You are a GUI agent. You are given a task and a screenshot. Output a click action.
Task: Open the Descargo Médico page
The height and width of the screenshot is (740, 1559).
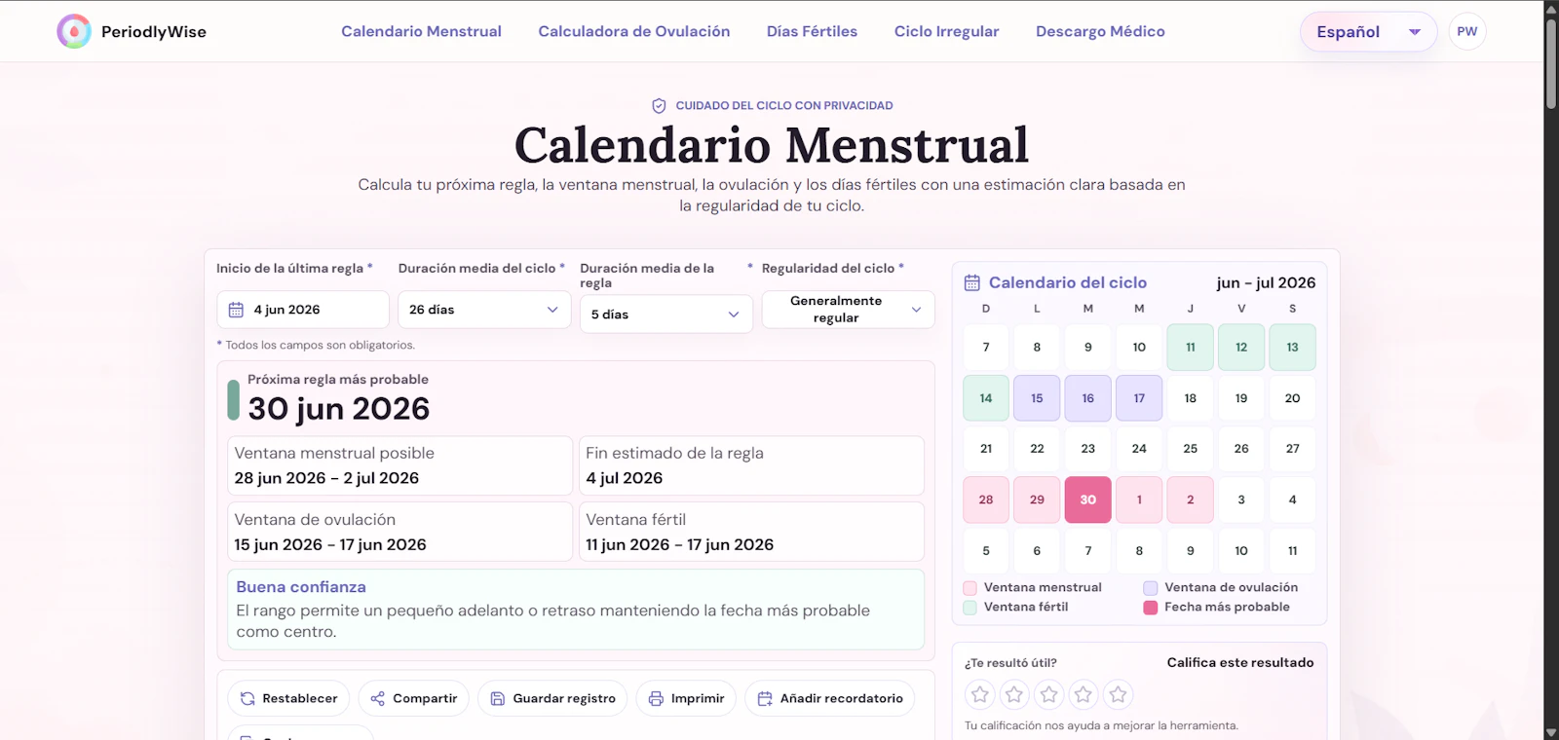pyautogui.click(x=1100, y=31)
